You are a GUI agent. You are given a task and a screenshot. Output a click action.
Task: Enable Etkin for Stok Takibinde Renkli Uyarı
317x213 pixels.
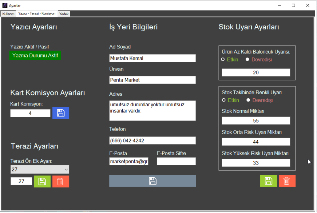tap(223, 100)
